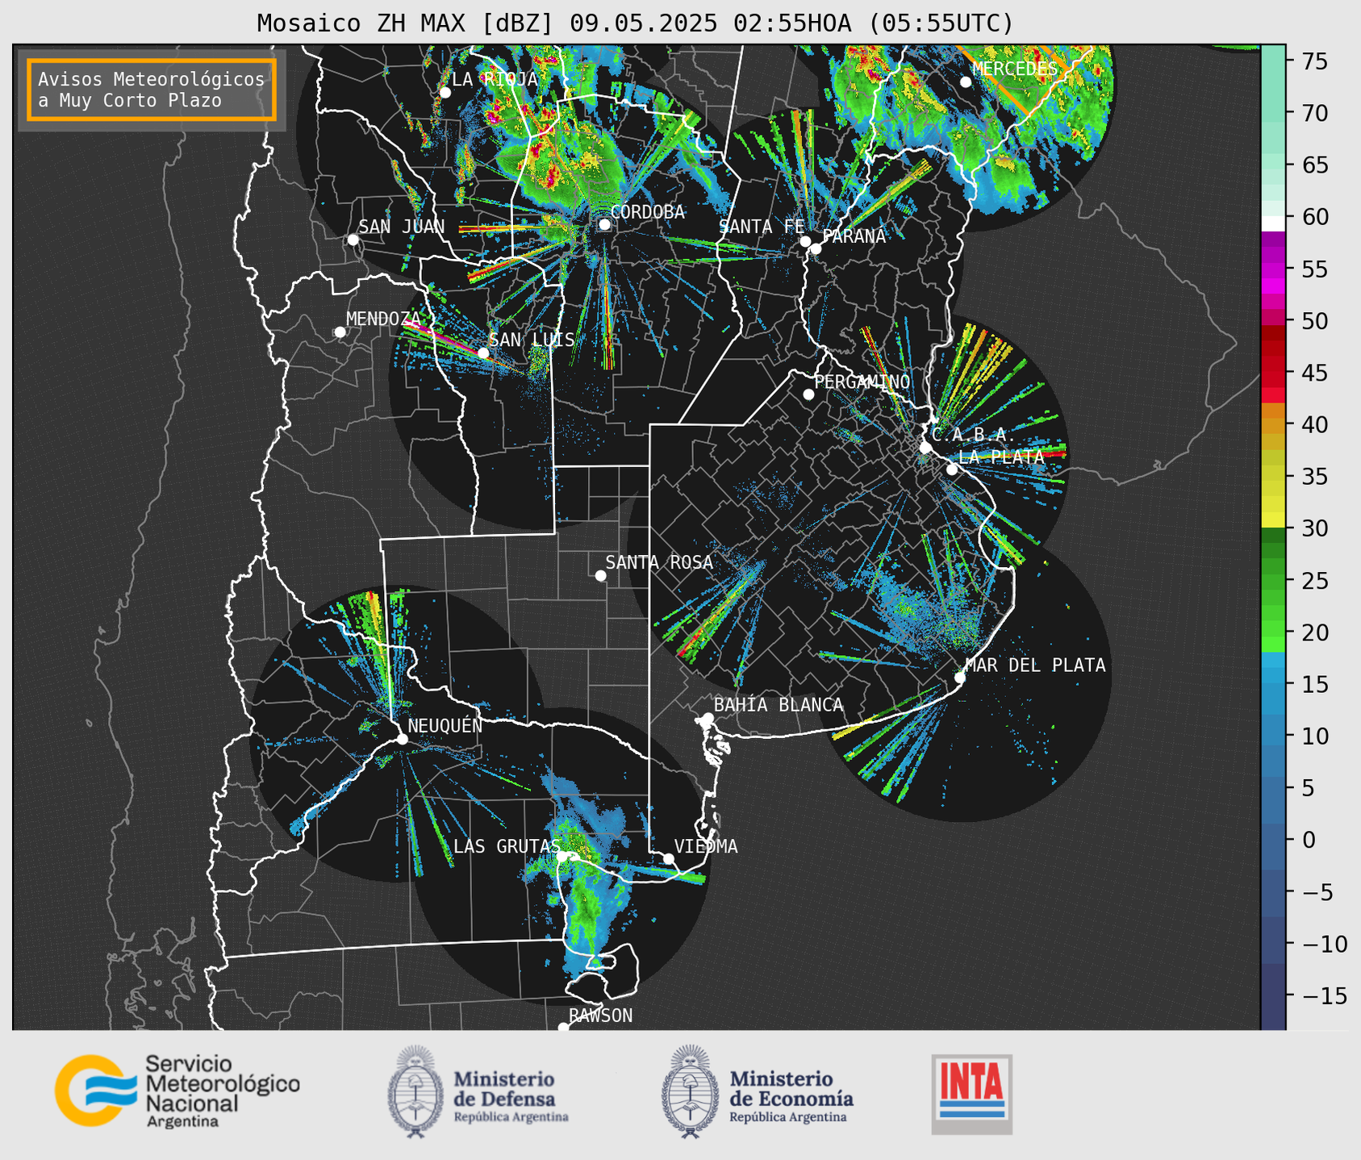Click the MAR DEL PLATA map label
The height and width of the screenshot is (1160, 1361).
coord(1036,666)
